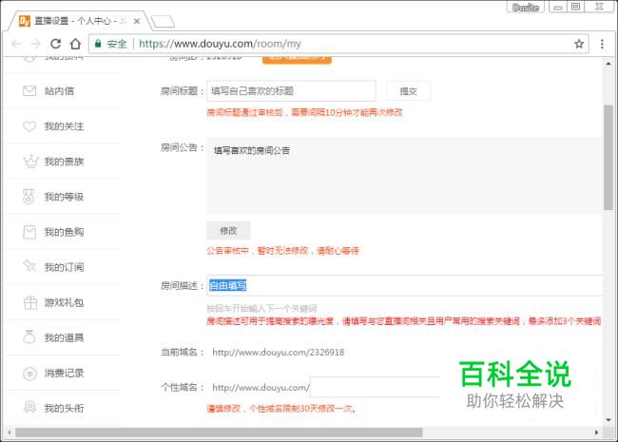Click the horizontal scroll right arrow
Screen dimensions: 618x442
pyautogui.click(x=596, y=432)
